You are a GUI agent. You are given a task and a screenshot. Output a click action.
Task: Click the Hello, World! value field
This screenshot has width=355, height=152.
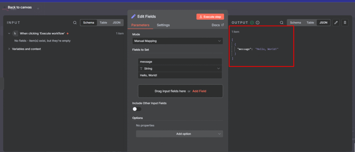(x=180, y=75)
